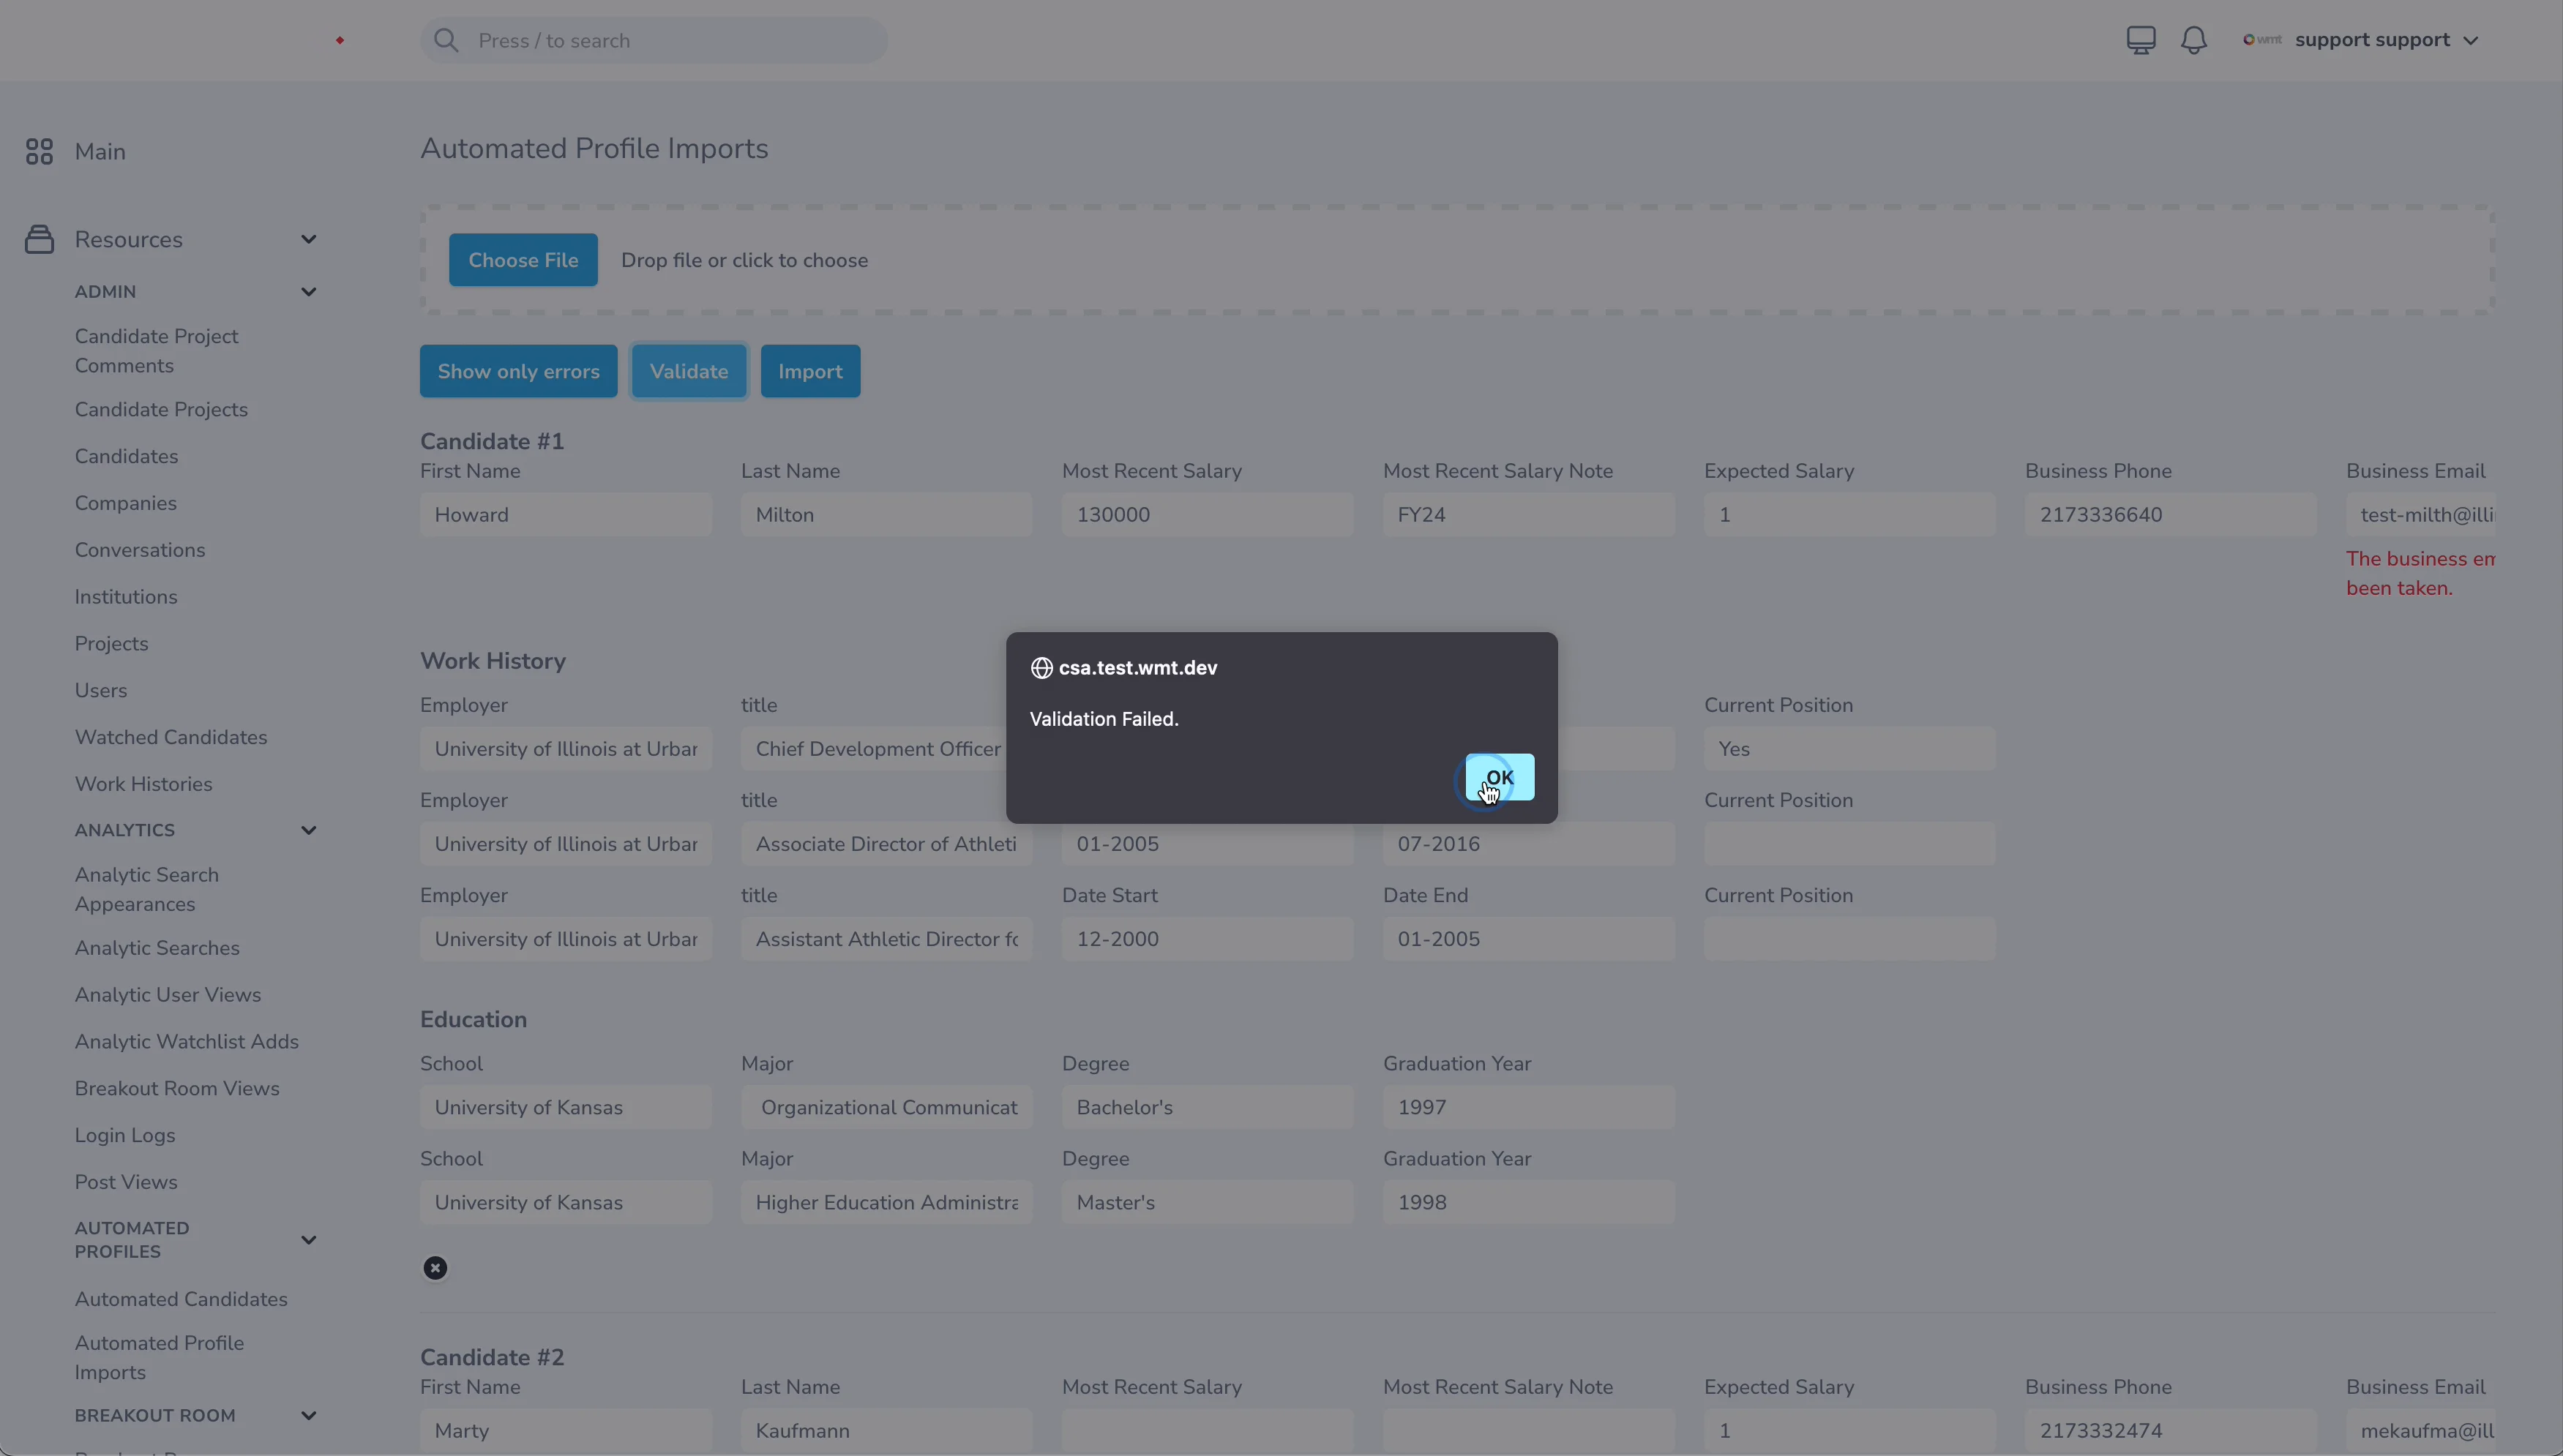Collapse the Resources section
Screen dimensions: 2563x1456
pos(310,239)
